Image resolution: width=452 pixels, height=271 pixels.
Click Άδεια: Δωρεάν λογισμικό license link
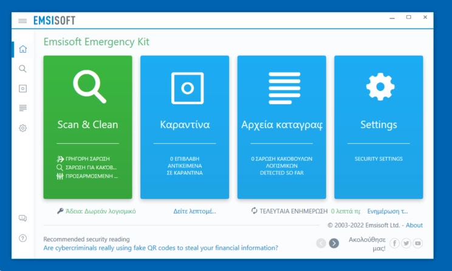pyautogui.click(x=101, y=211)
